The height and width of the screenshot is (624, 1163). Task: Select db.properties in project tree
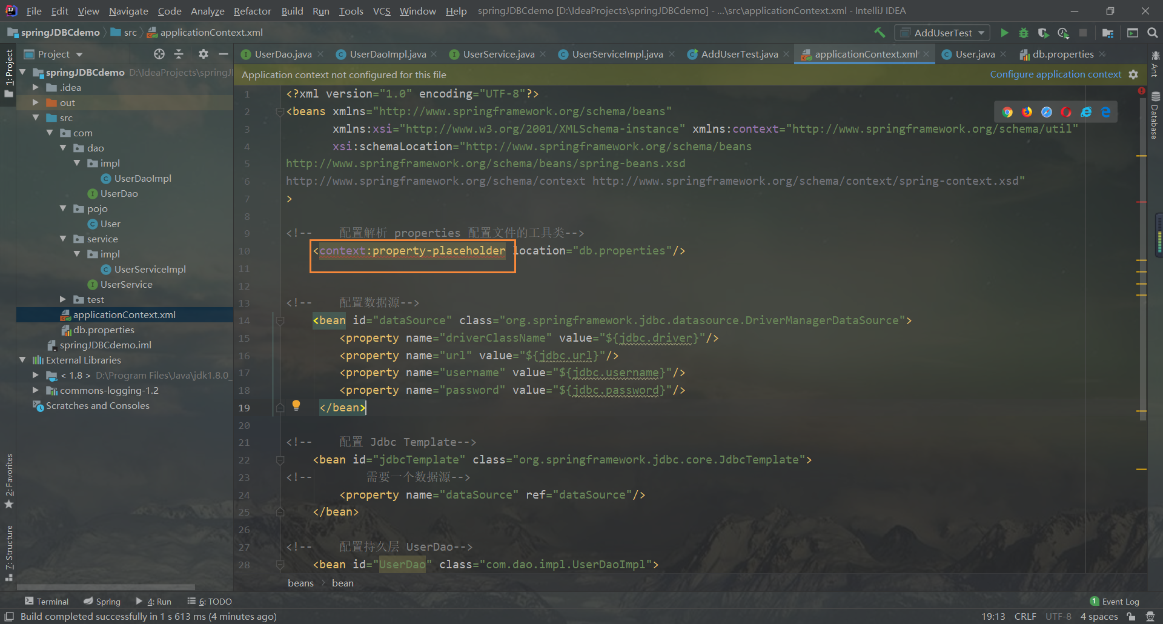[104, 330]
